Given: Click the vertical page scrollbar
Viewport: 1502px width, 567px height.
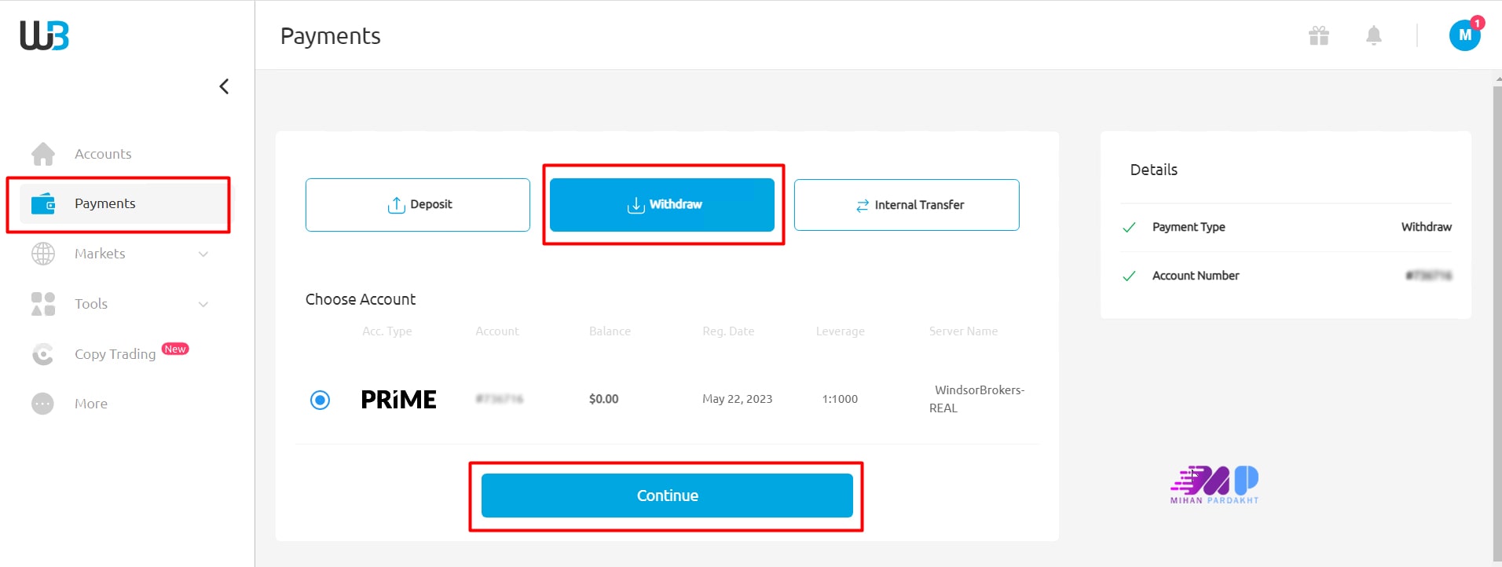Looking at the screenshot, I should (x=1497, y=314).
